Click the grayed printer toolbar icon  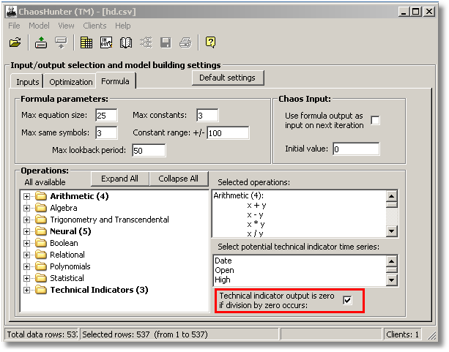(x=185, y=42)
